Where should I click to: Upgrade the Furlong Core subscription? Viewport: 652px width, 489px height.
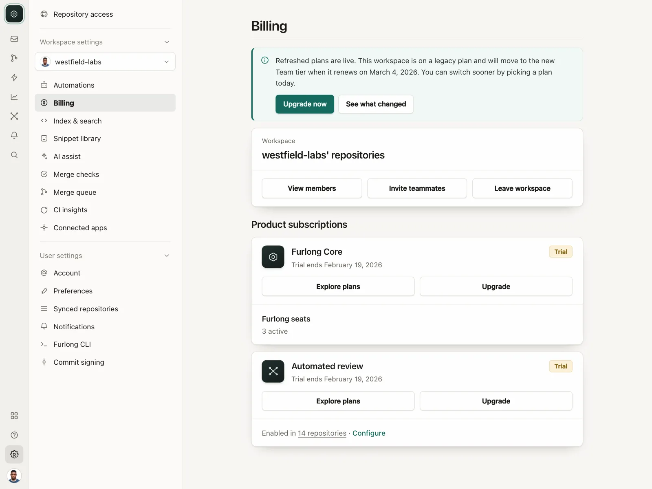coord(496,286)
